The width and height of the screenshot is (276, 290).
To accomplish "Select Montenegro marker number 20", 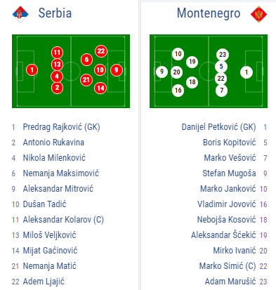I will coord(177,72).
